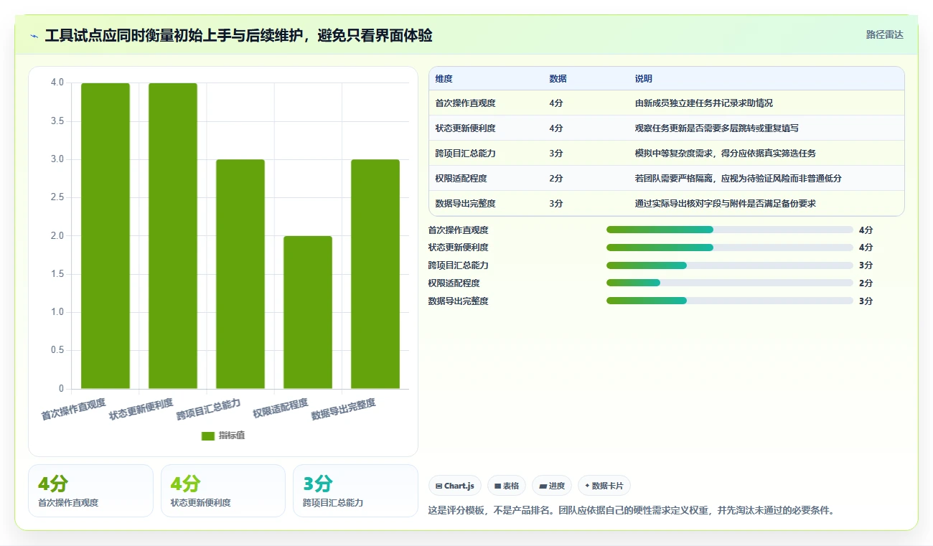
Task: Open the 3分 跨项目汇总能力 data card
Action: pyautogui.click(x=355, y=491)
